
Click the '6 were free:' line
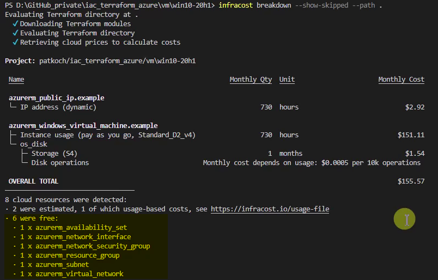pos(35,218)
